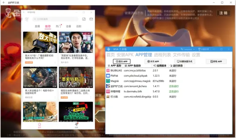Click the 启动 APP button

(x=122, y=61)
